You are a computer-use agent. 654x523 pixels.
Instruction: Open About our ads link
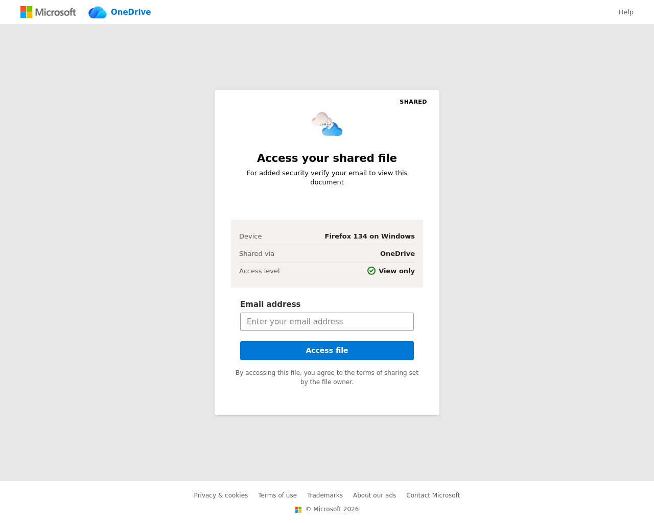375,495
